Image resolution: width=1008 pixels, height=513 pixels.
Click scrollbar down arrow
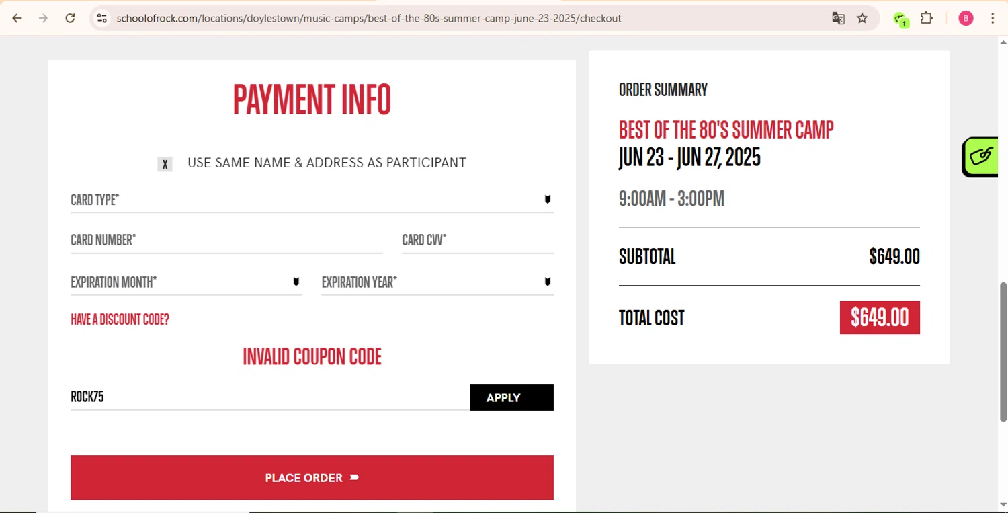click(1003, 505)
